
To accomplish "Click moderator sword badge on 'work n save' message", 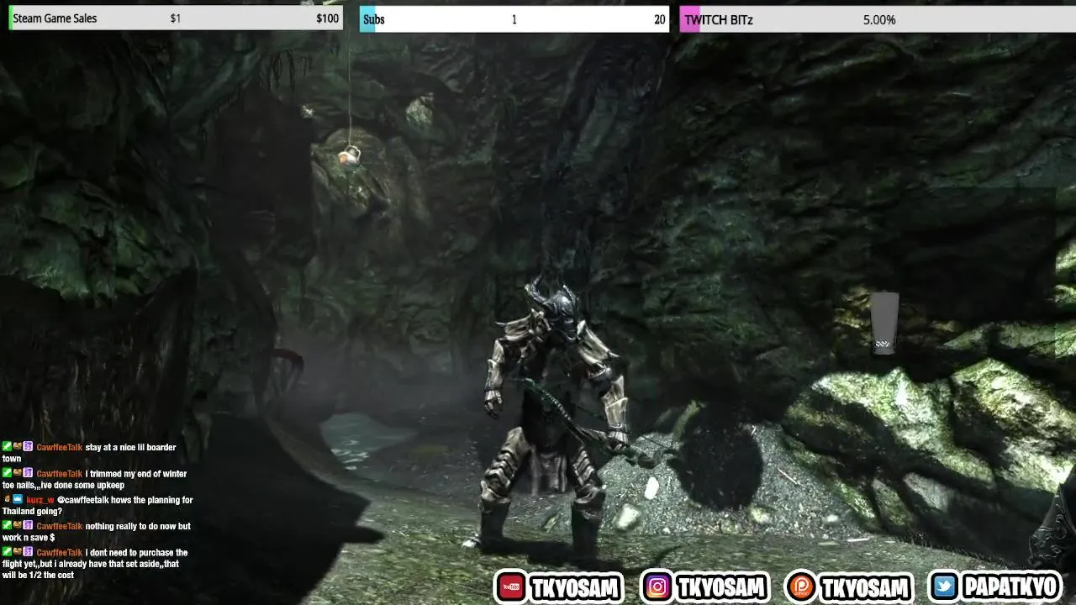I will 7,526.
